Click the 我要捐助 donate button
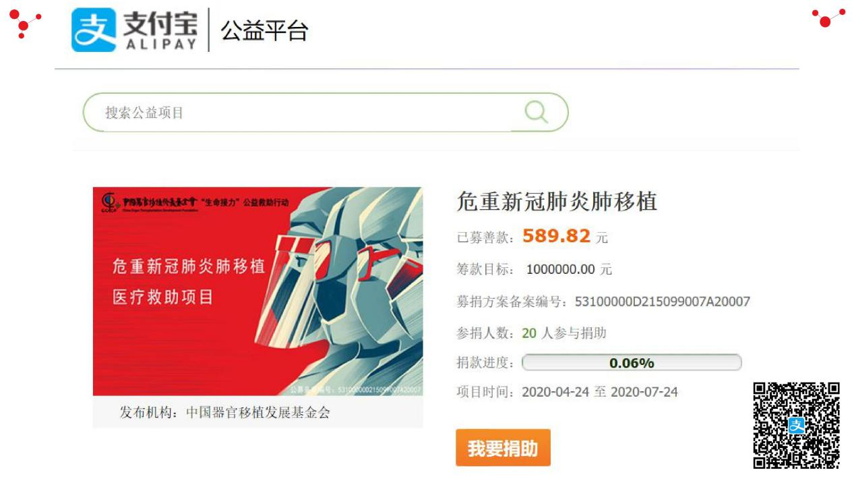The width and height of the screenshot is (854, 481). click(x=503, y=448)
